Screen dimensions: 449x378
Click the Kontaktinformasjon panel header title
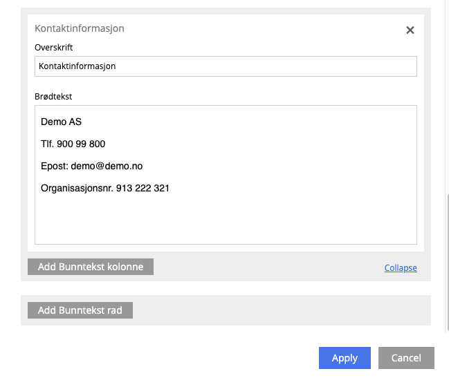point(80,29)
